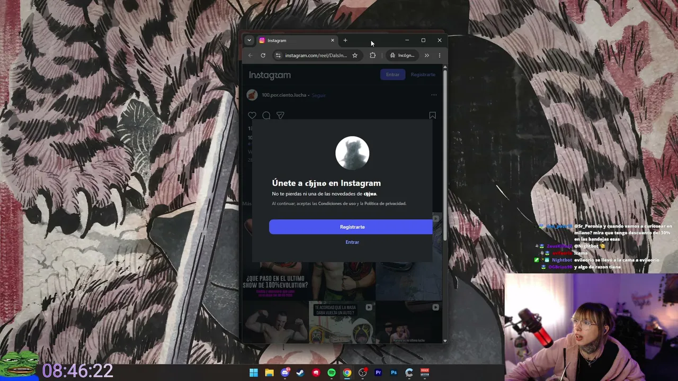This screenshot has width=678, height=381.
Task: Expand the hidden toolbar items chevron
Action: point(426,55)
